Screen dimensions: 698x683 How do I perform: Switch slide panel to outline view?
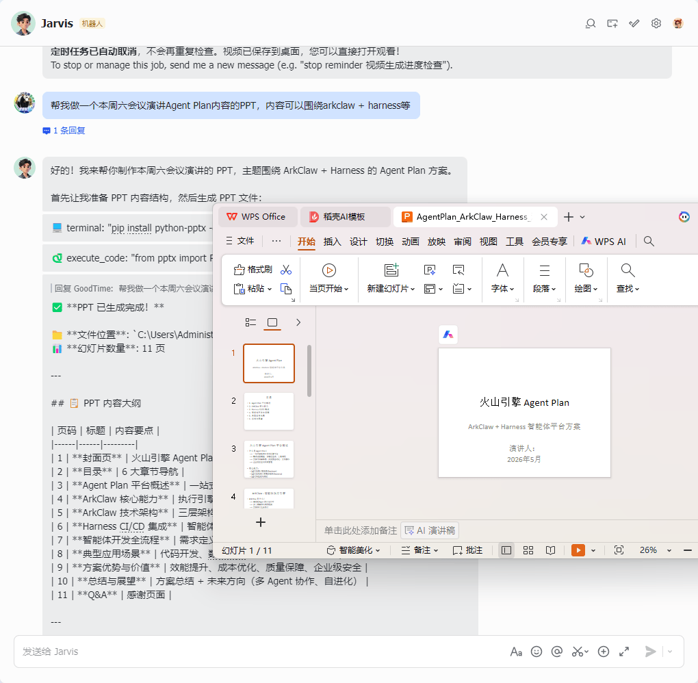[x=250, y=322]
